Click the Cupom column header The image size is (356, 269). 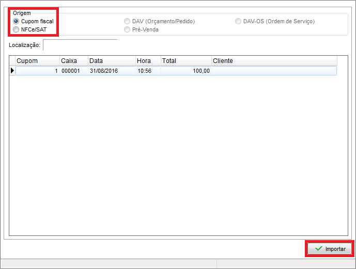[x=37, y=61]
